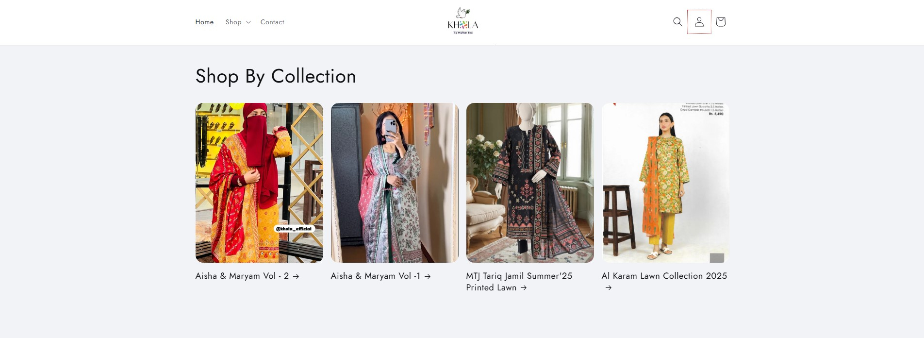The width and height of the screenshot is (924, 338).
Task: Open the black mannequin dress thumbnail
Action: [x=530, y=183]
